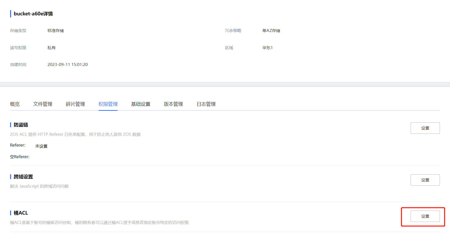Click the 桶ACL section heading
Image resolution: width=450 pixels, height=235 pixels.
click(x=21, y=213)
